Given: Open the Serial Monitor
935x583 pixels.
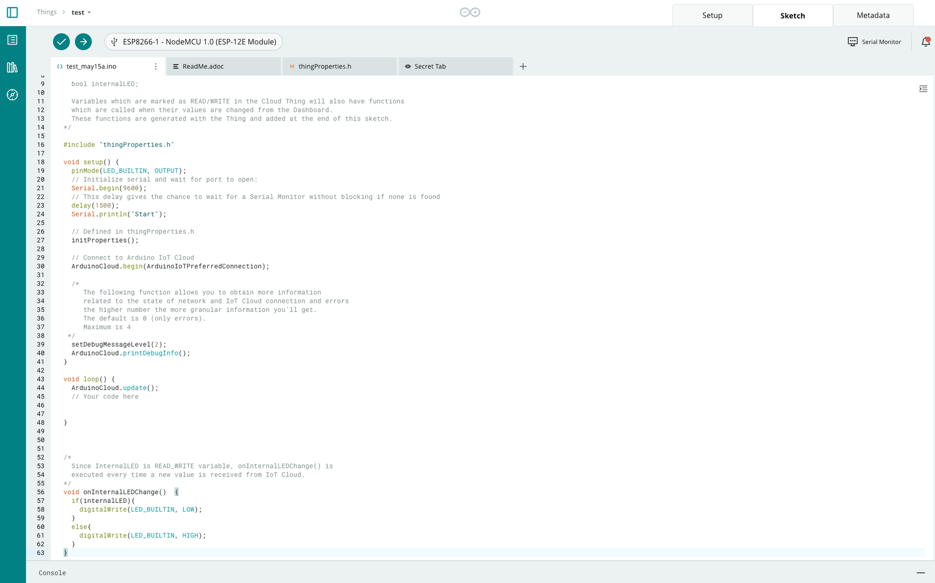Looking at the screenshot, I should [x=874, y=42].
